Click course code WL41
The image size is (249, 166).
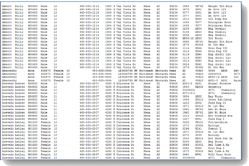[198, 129]
